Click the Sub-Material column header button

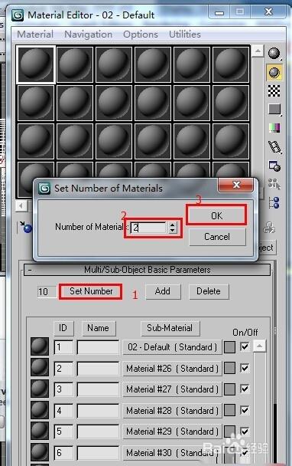pyautogui.click(x=170, y=328)
